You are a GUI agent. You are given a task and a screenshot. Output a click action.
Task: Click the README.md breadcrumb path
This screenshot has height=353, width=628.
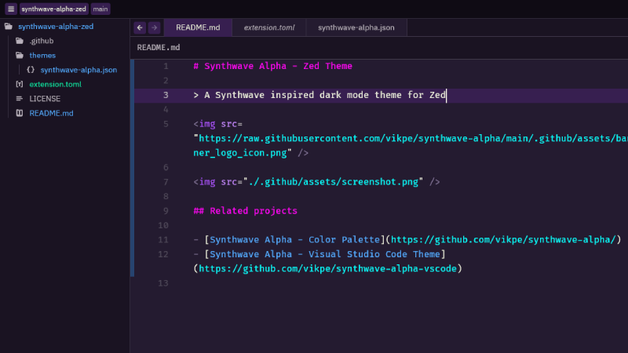[159, 47]
